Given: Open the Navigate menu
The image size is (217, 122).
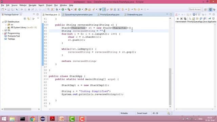Looking at the screenshot, I should (33, 5).
